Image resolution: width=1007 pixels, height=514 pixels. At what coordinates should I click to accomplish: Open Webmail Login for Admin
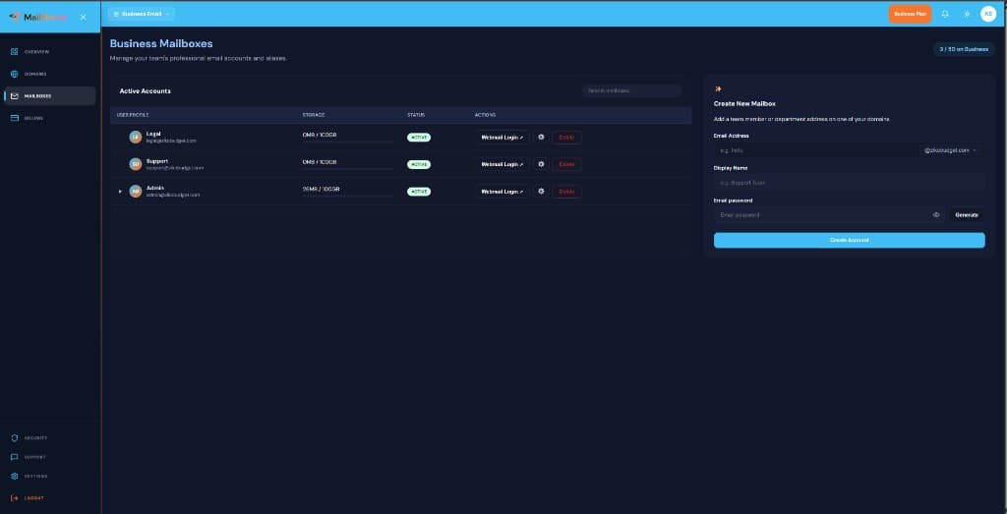point(503,192)
